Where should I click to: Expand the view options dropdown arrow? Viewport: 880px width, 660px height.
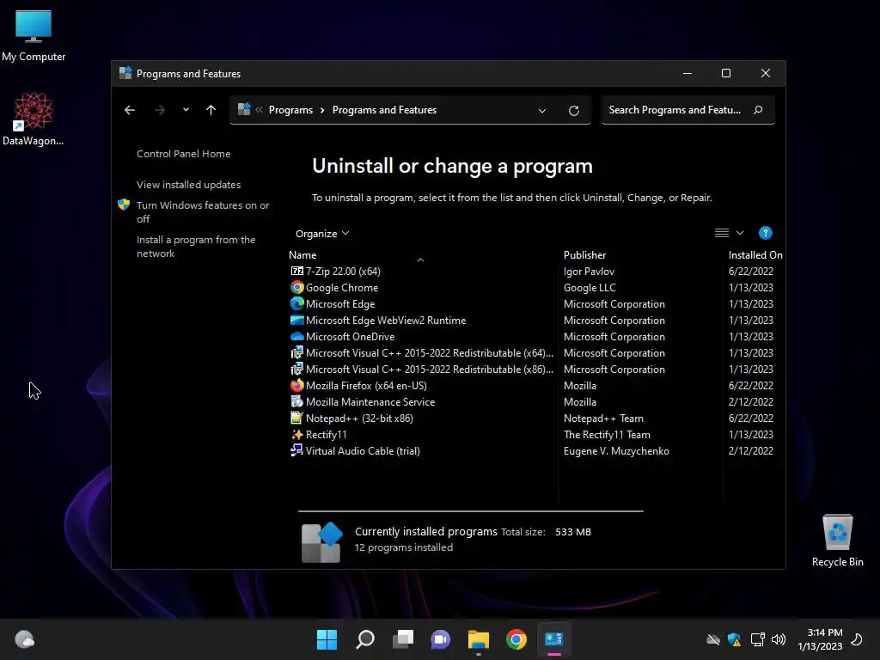tap(740, 233)
